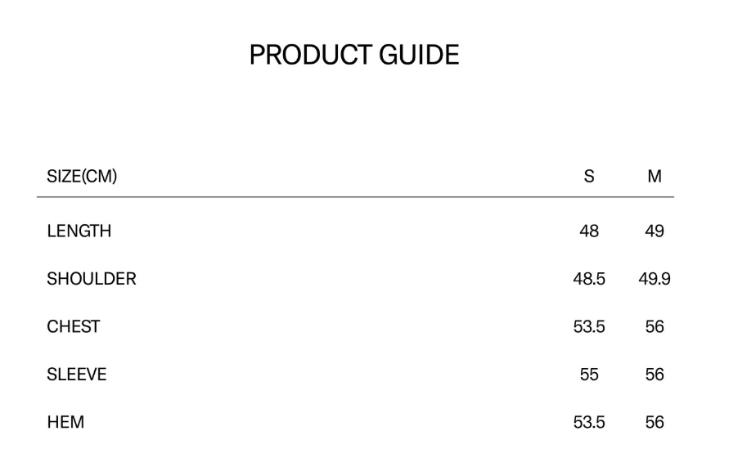
Task: Click the M size column header
Action: 655,176
